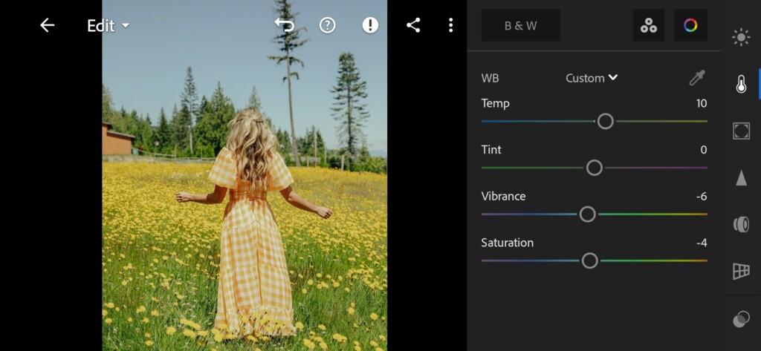Click the Tint value 0
This screenshot has height=351, width=761.
pyautogui.click(x=704, y=150)
